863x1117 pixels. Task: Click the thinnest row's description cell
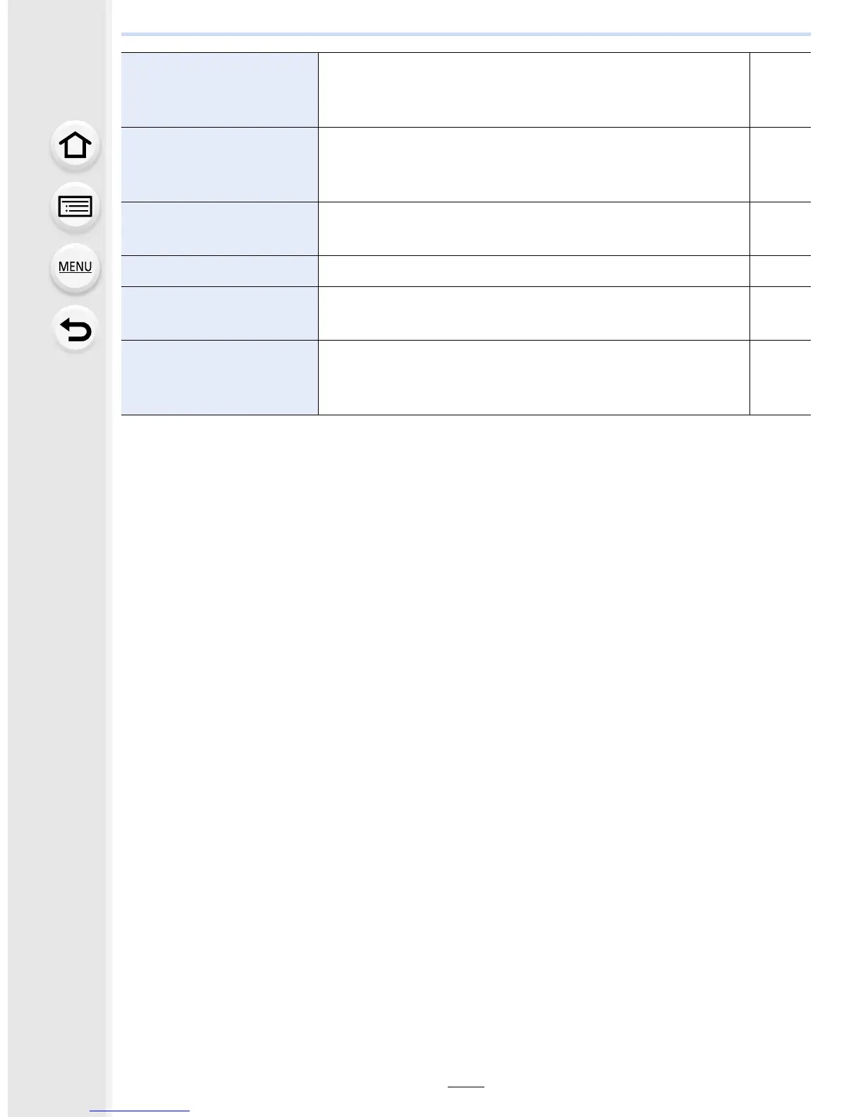click(534, 271)
